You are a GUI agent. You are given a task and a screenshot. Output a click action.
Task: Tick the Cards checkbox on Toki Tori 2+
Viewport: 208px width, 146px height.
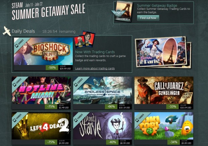[137, 120]
